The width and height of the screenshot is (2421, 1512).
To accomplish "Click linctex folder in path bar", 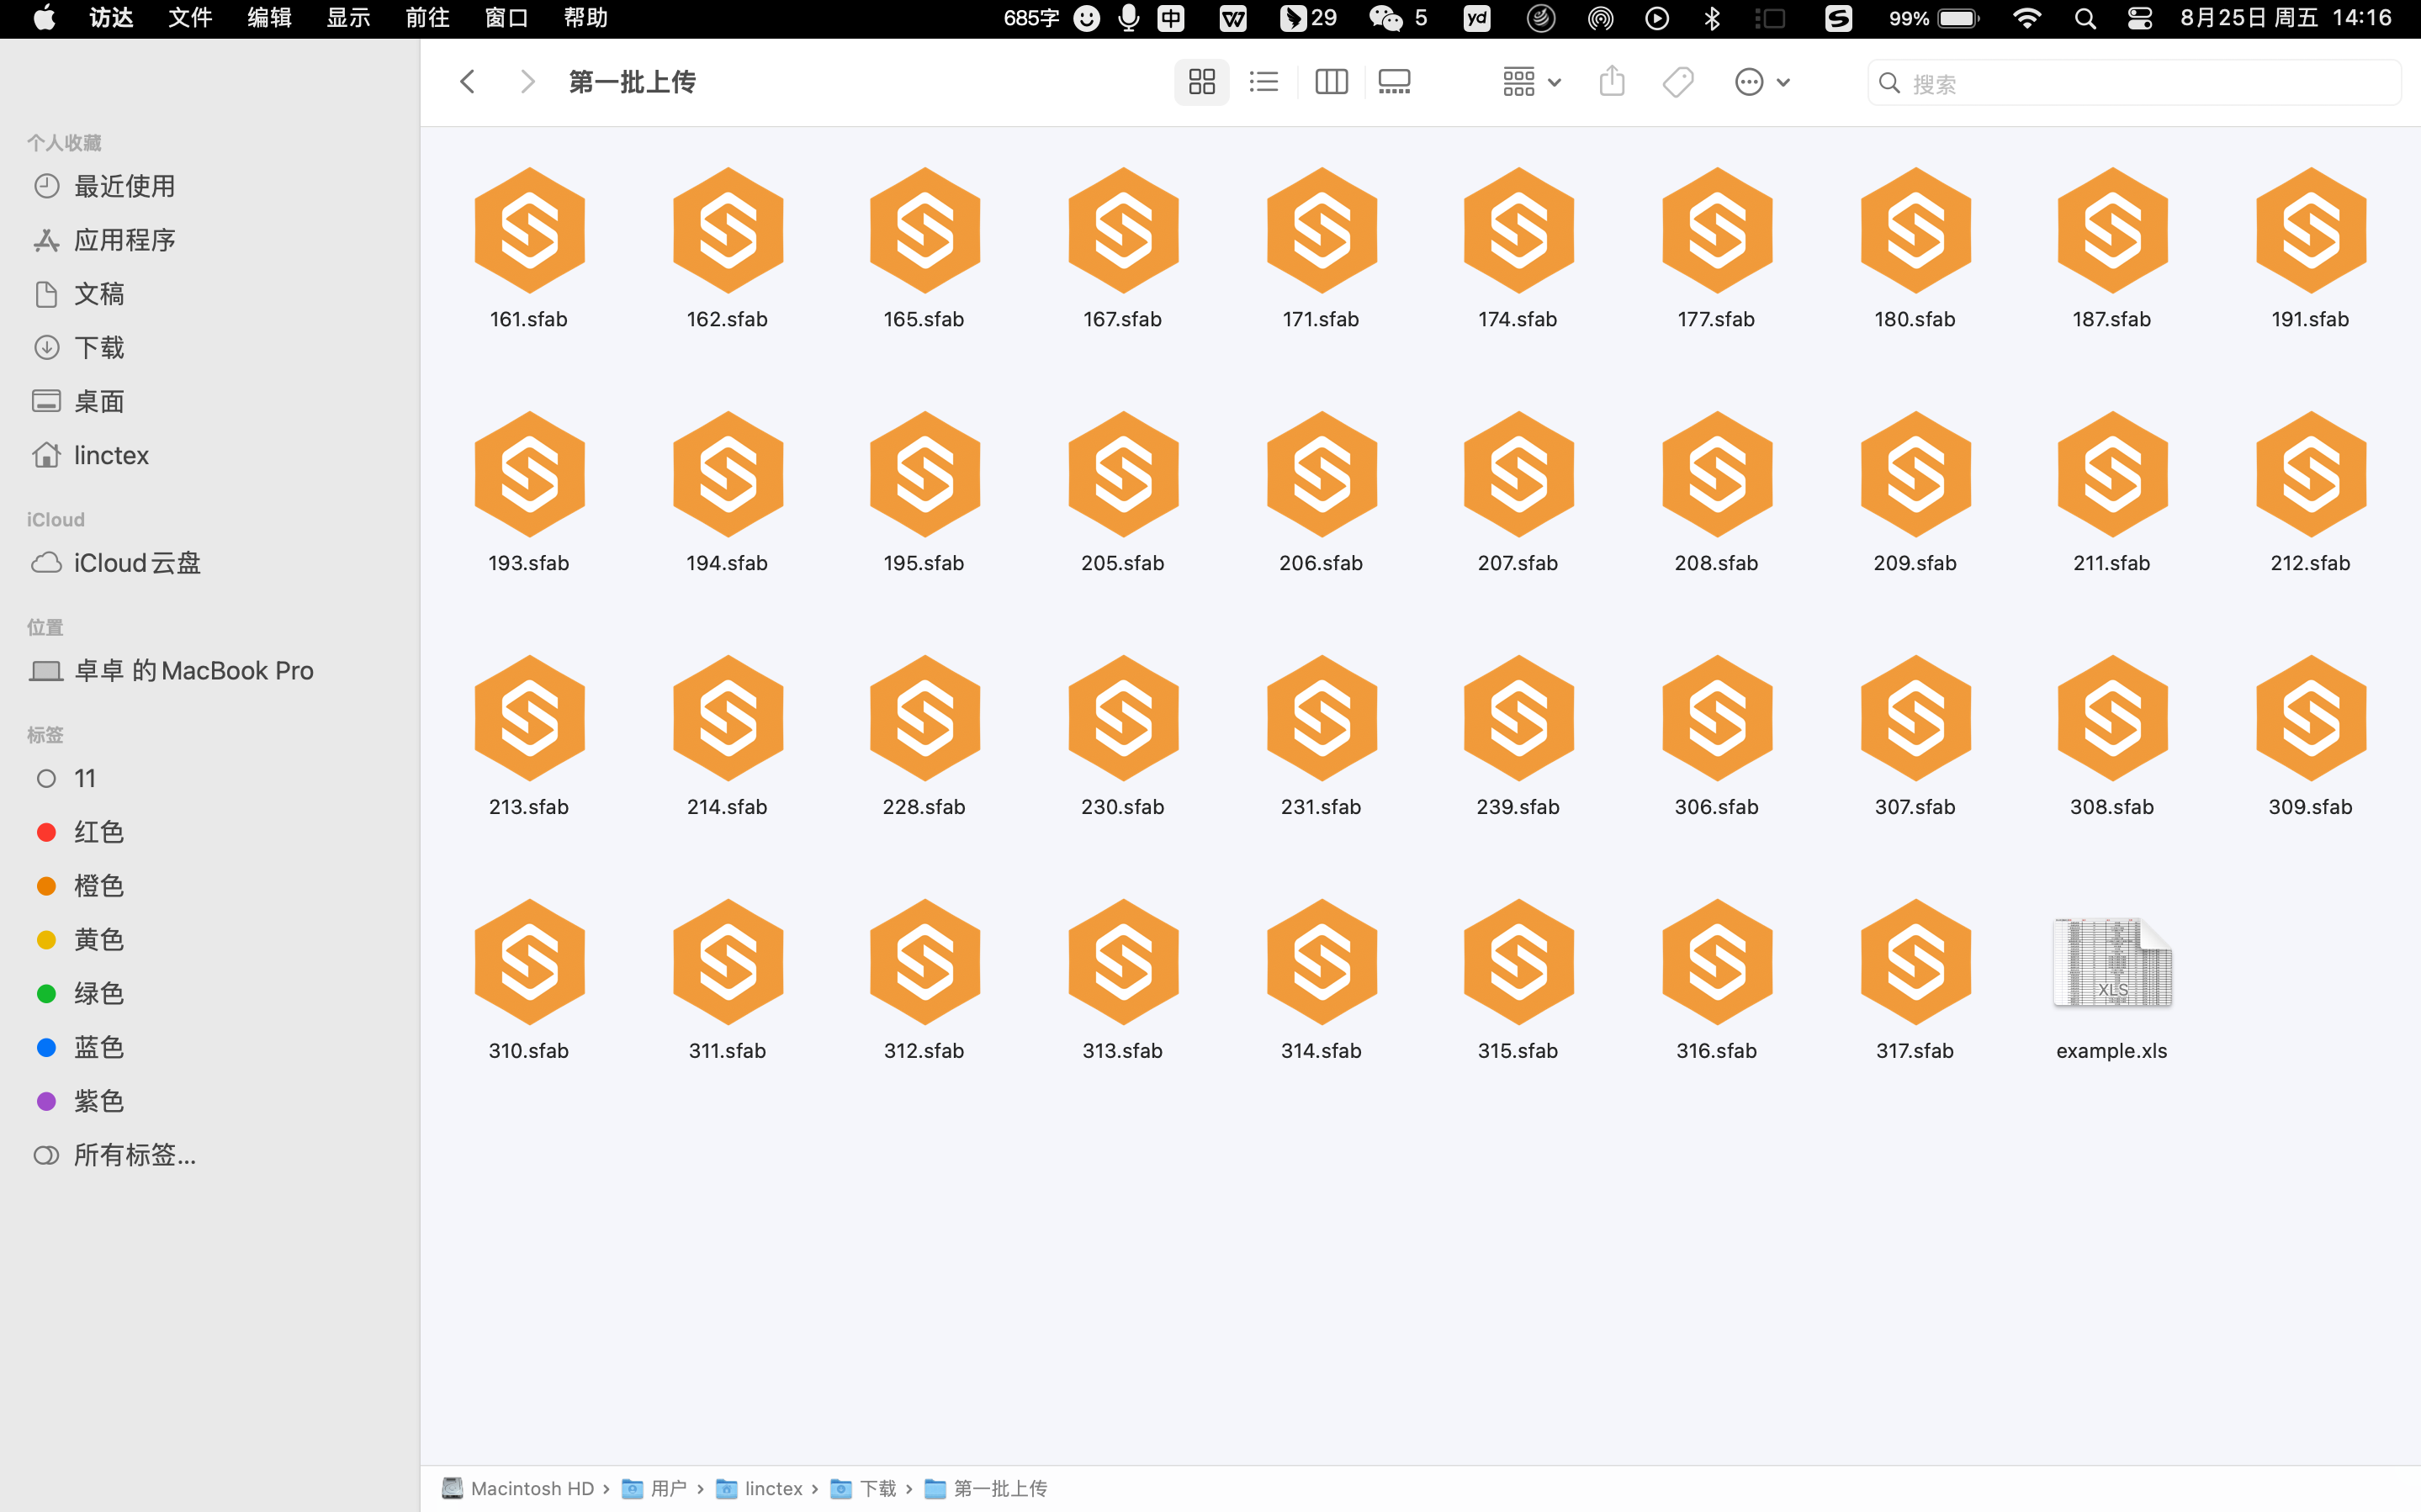I will pos(772,1488).
